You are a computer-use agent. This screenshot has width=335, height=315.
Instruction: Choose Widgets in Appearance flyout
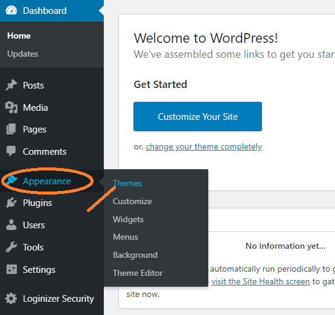click(x=128, y=219)
